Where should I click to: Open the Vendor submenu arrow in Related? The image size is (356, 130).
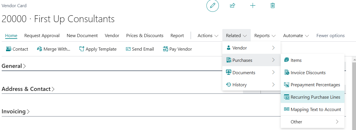click(273, 48)
